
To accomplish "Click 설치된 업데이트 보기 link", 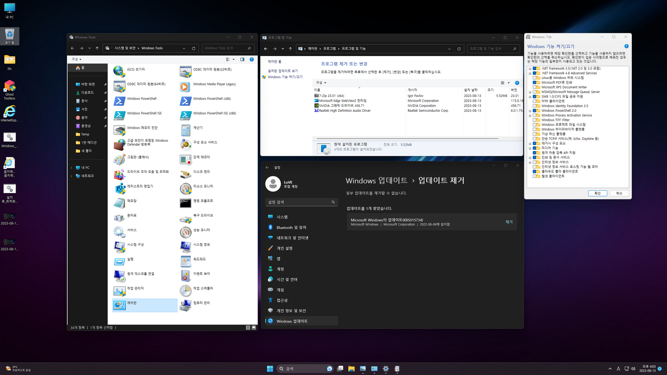I will coord(283,71).
